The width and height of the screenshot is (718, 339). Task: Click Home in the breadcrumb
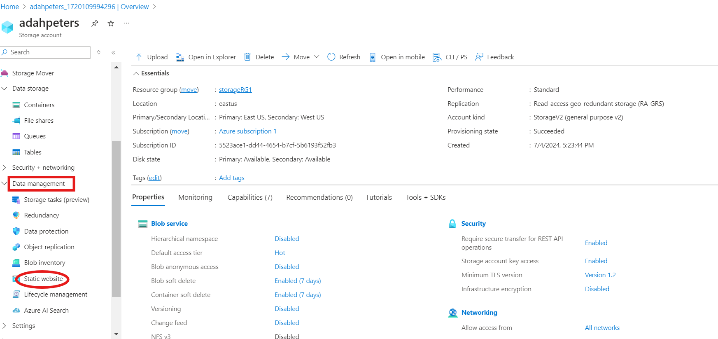[x=9, y=7]
